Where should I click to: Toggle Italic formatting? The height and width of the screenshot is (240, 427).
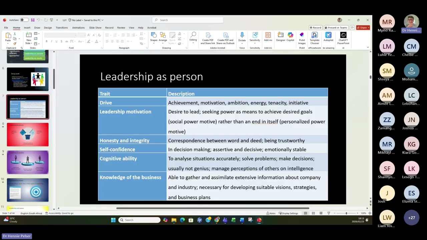click(x=51, y=41)
